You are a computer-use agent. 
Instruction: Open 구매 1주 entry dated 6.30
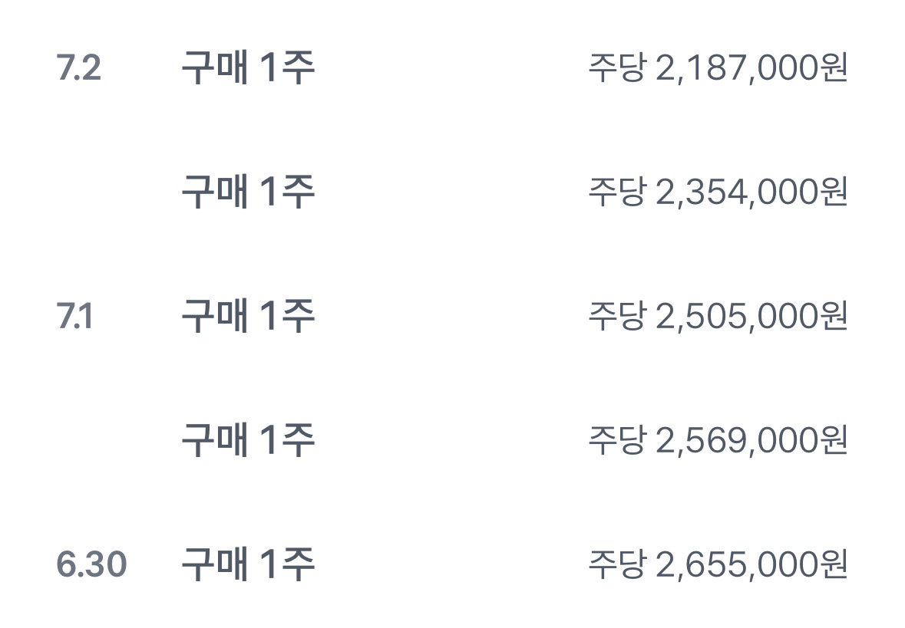point(248,564)
